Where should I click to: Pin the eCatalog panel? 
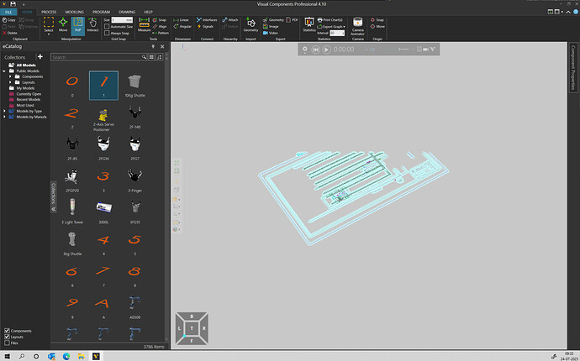tap(153, 46)
